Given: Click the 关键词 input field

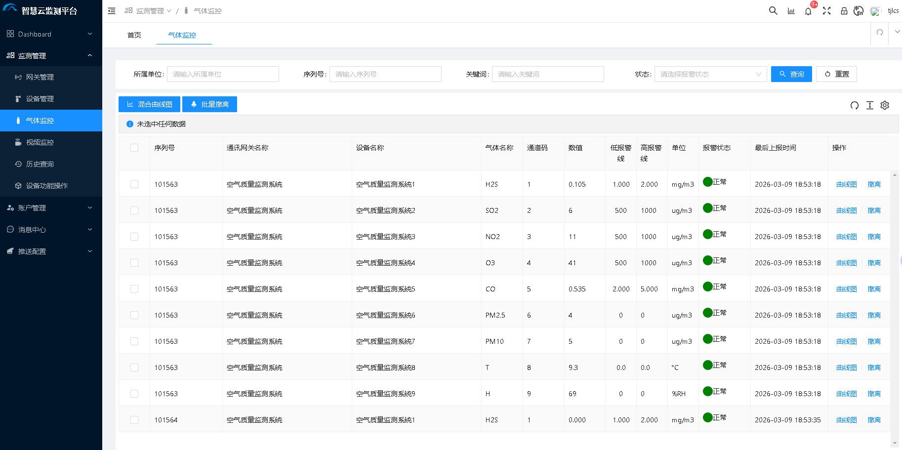Looking at the screenshot, I should pos(548,74).
